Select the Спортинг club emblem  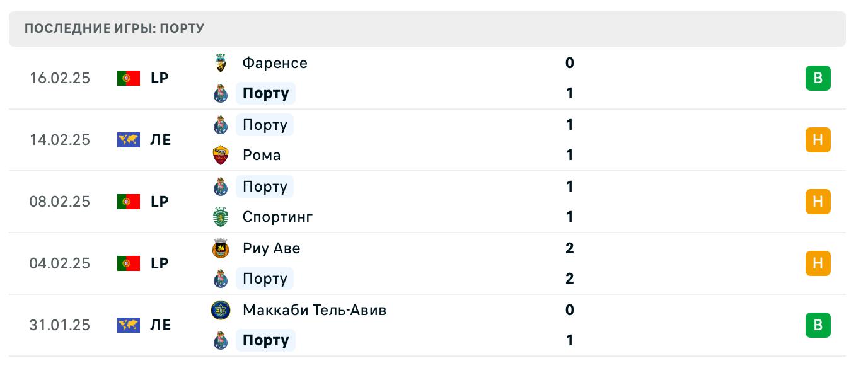coord(221,216)
